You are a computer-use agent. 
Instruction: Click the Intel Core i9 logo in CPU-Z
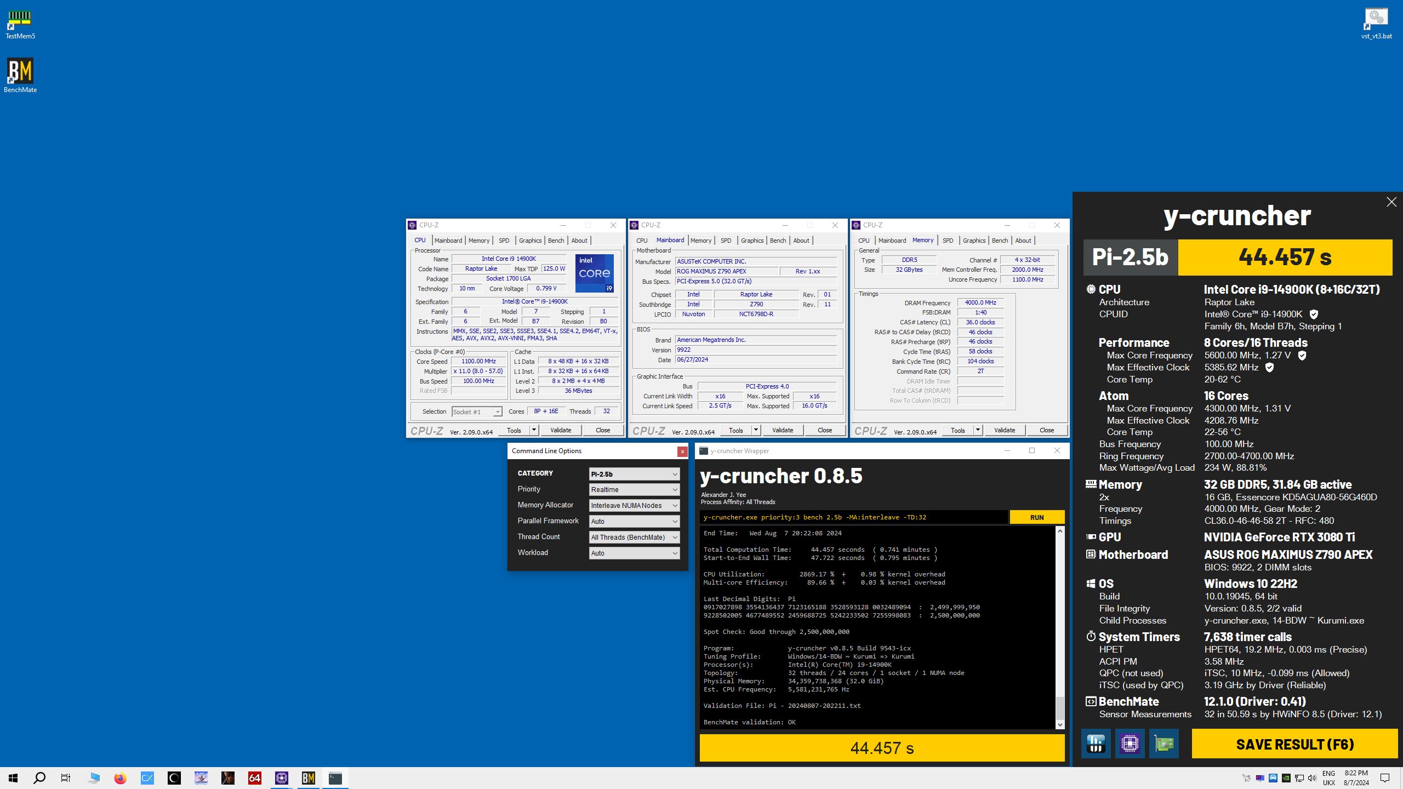(x=595, y=273)
